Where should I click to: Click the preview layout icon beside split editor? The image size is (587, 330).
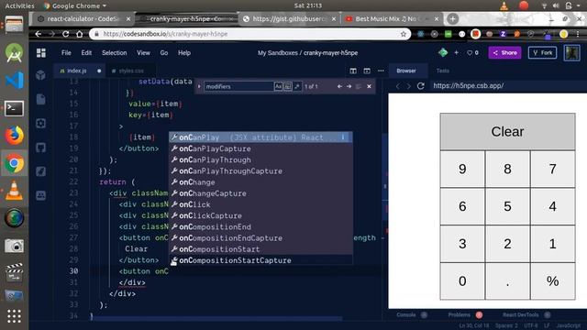(367, 71)
